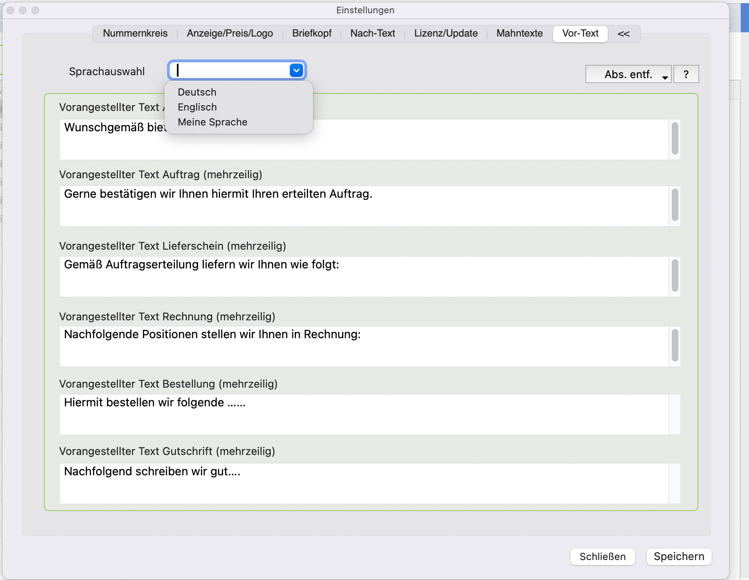The image size is (749, 580).
Task: Click into the Auftrag text field
Action: pyautogui.click(x=363, y=206)
